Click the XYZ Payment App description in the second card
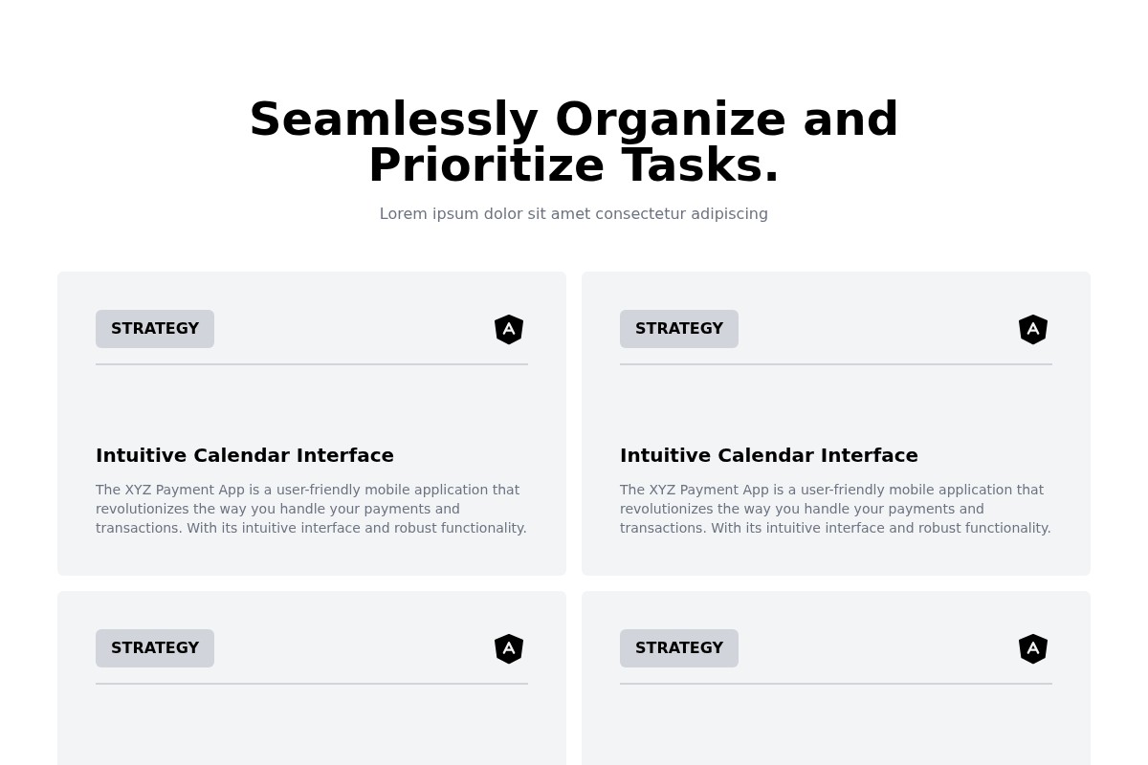This screenshot has height=765, width=1148. click(835, 509)
